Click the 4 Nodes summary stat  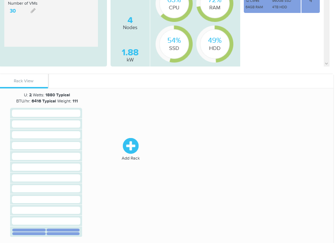coord(130,23)
